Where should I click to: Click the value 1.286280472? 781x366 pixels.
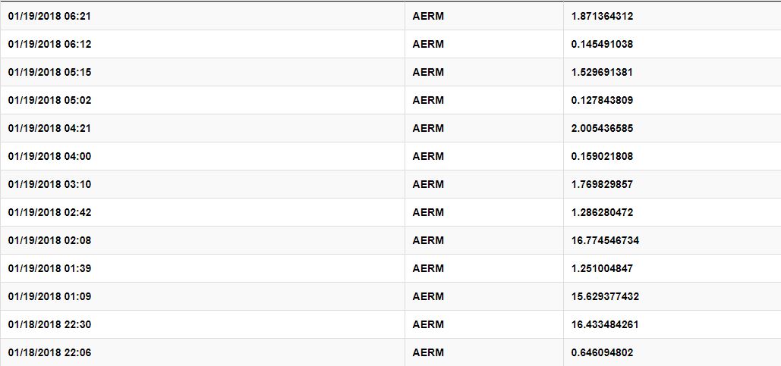(x=602, y=212)
